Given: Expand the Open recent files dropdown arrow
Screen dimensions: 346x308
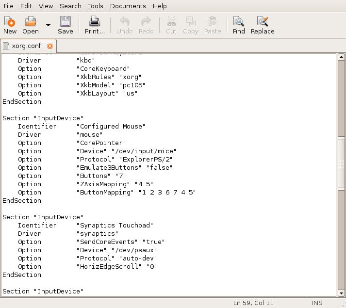Looking at the screenshot, I should 48,25.
